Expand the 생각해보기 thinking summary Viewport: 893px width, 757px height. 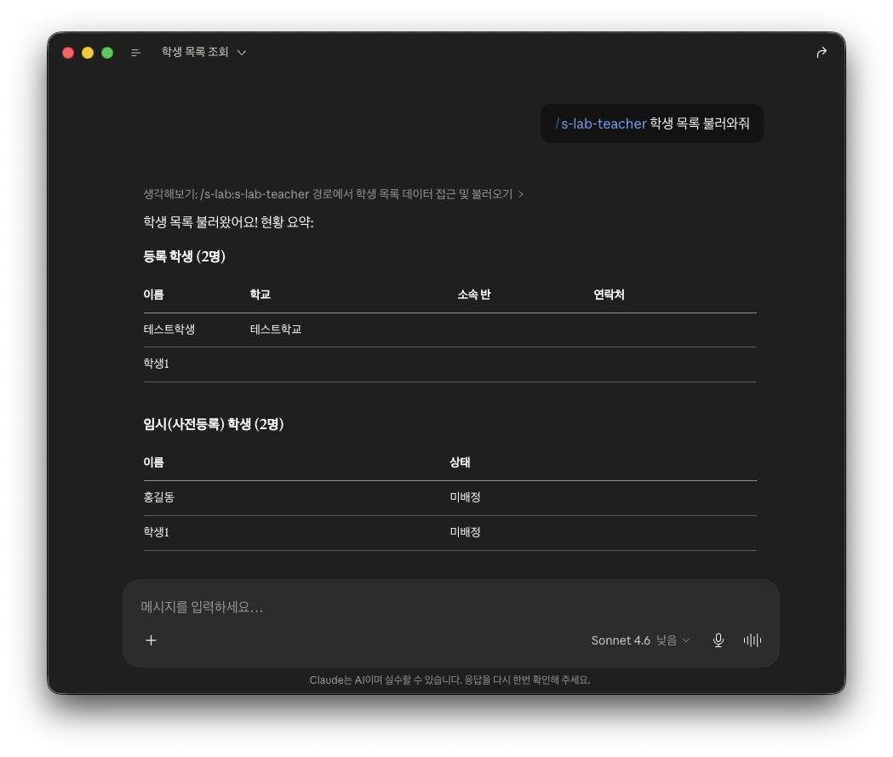(x=333, y=194)
